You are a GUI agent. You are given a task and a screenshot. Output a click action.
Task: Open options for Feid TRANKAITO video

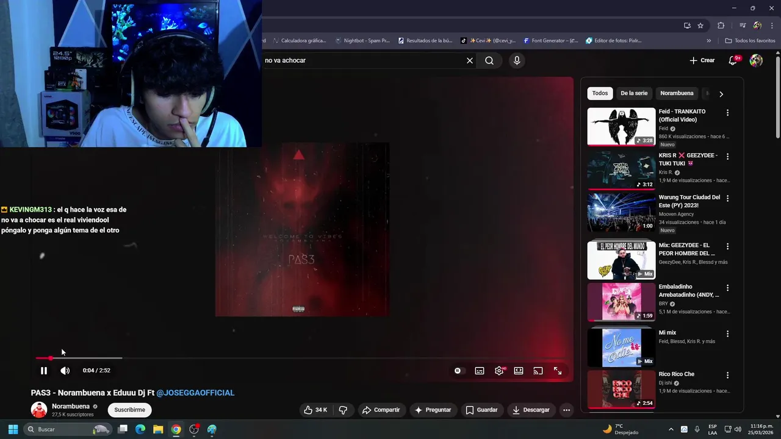point(727,113)
